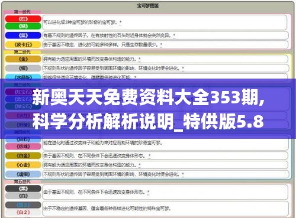Click the 第一世代 generation header
The image size is (296, 218).
pos(22,12)
